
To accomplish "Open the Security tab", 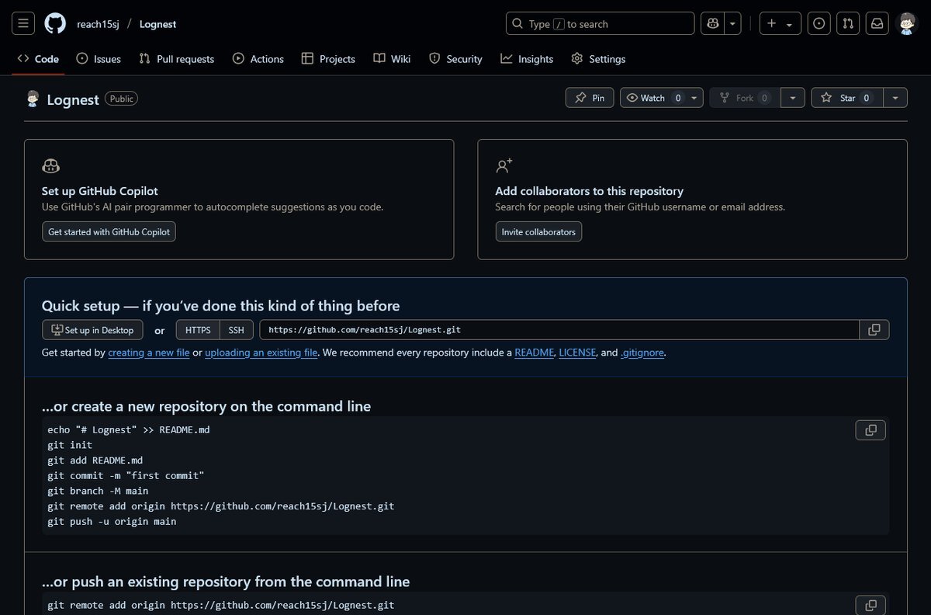I will [455, 59].
